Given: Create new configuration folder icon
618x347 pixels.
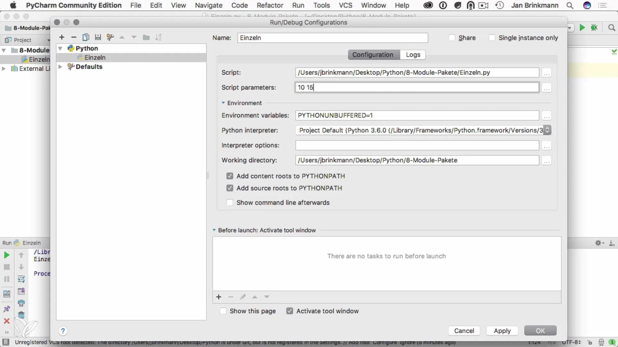Looking at the screenshot, I should tap(146, 37).
